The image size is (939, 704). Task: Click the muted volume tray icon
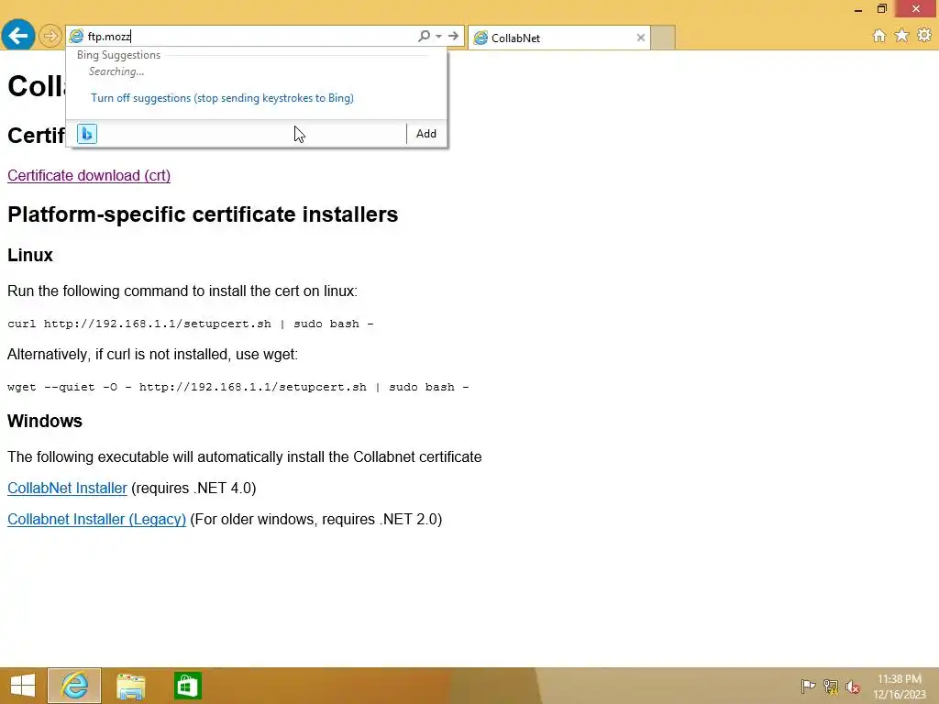coord(853,687)
